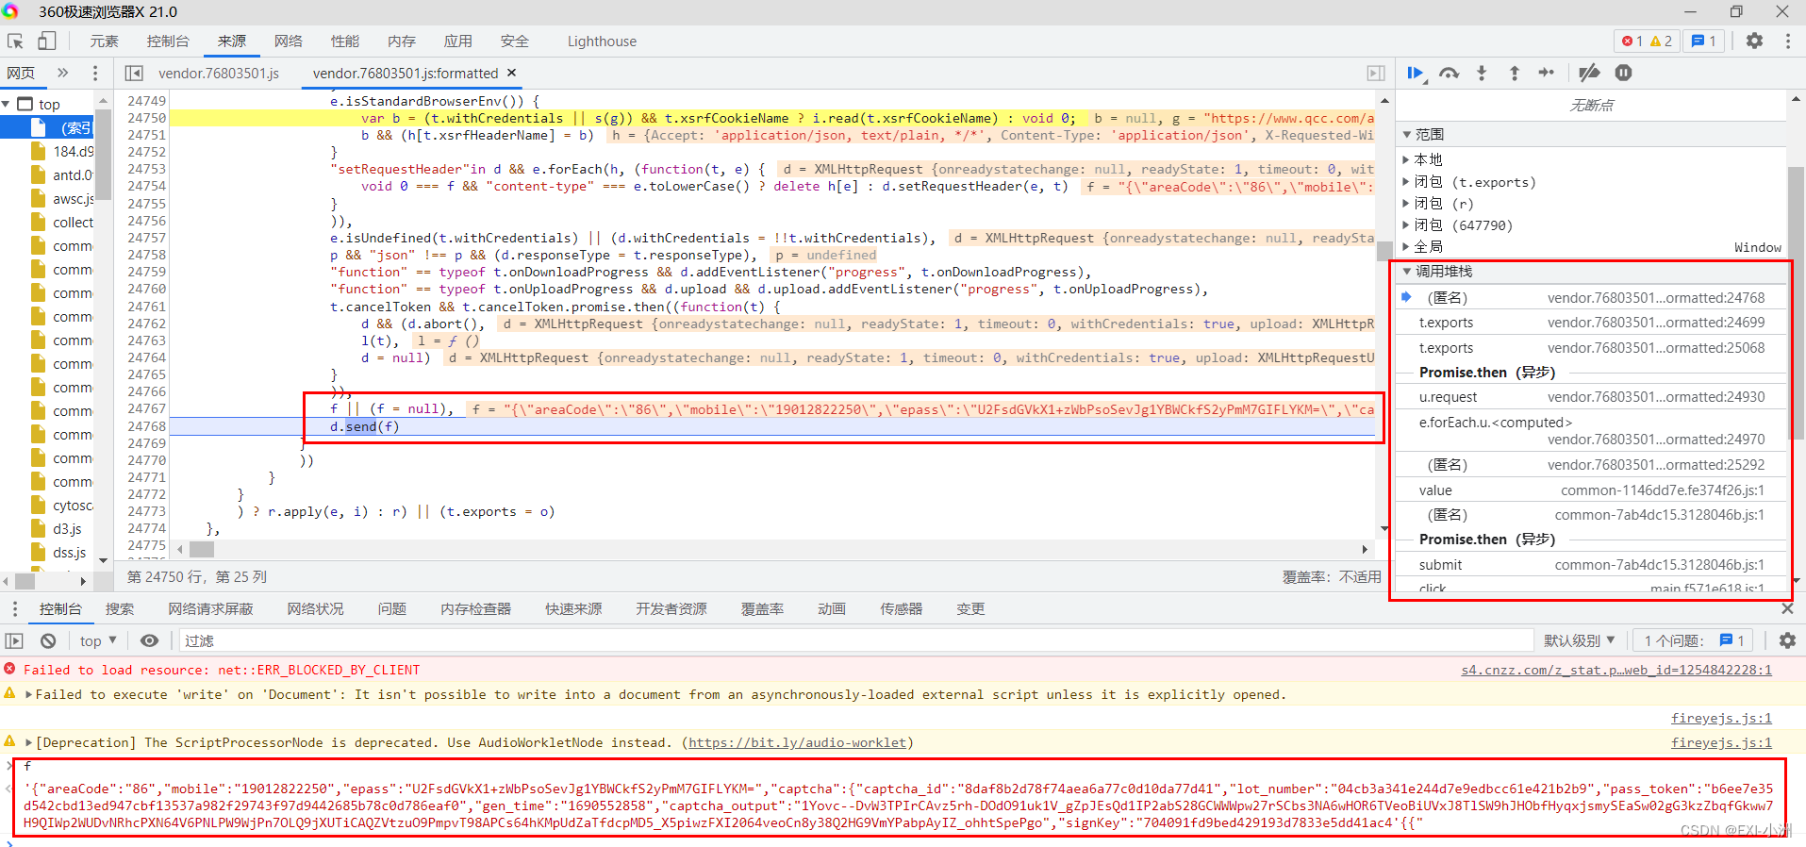The width and height of the screenshot is (1806, 847).
Task: Open 内存 Memory tab
Action: click(402, 42)
